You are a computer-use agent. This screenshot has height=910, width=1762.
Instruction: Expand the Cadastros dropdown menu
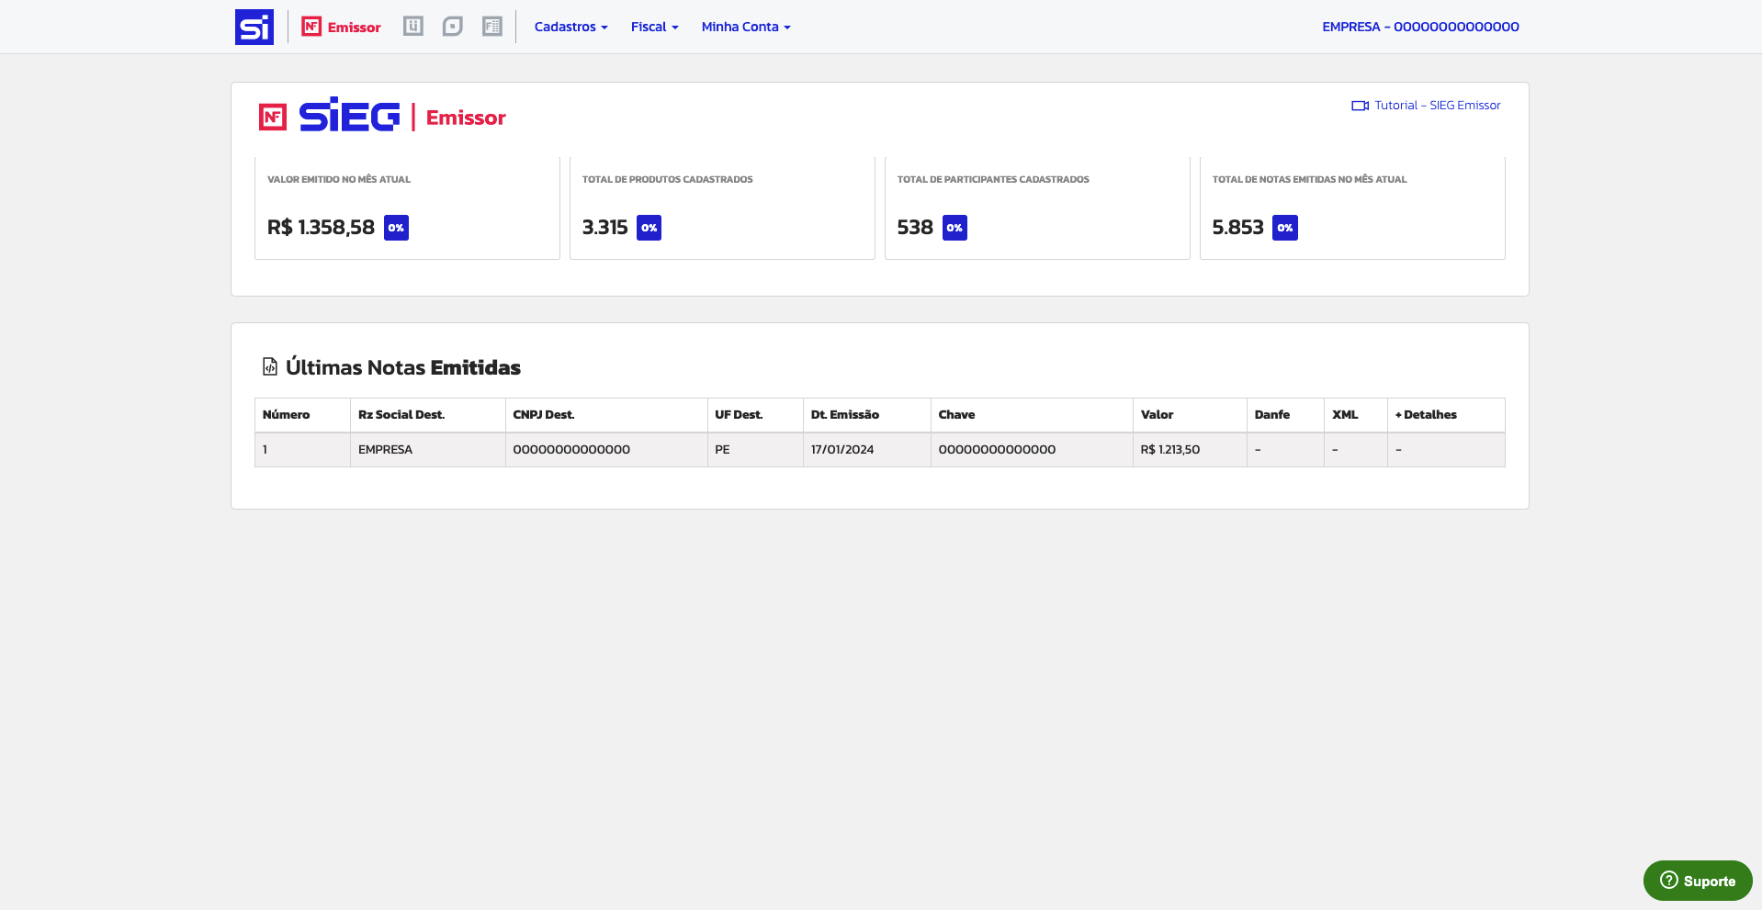pos(570,27)
